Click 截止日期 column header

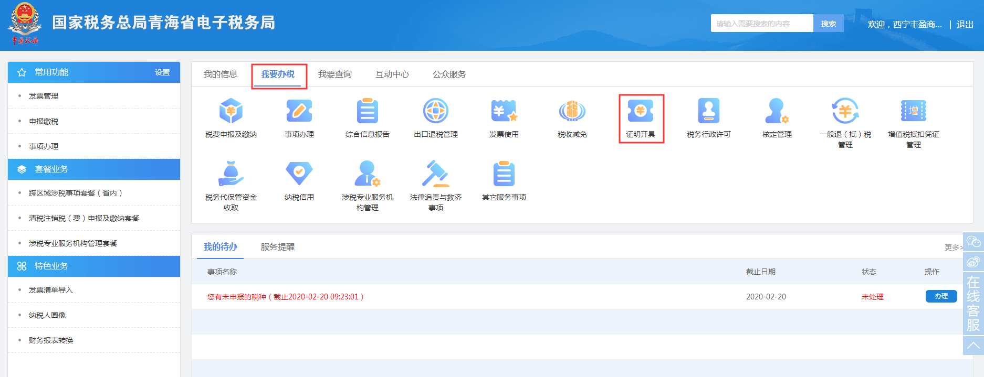[761, 272]
